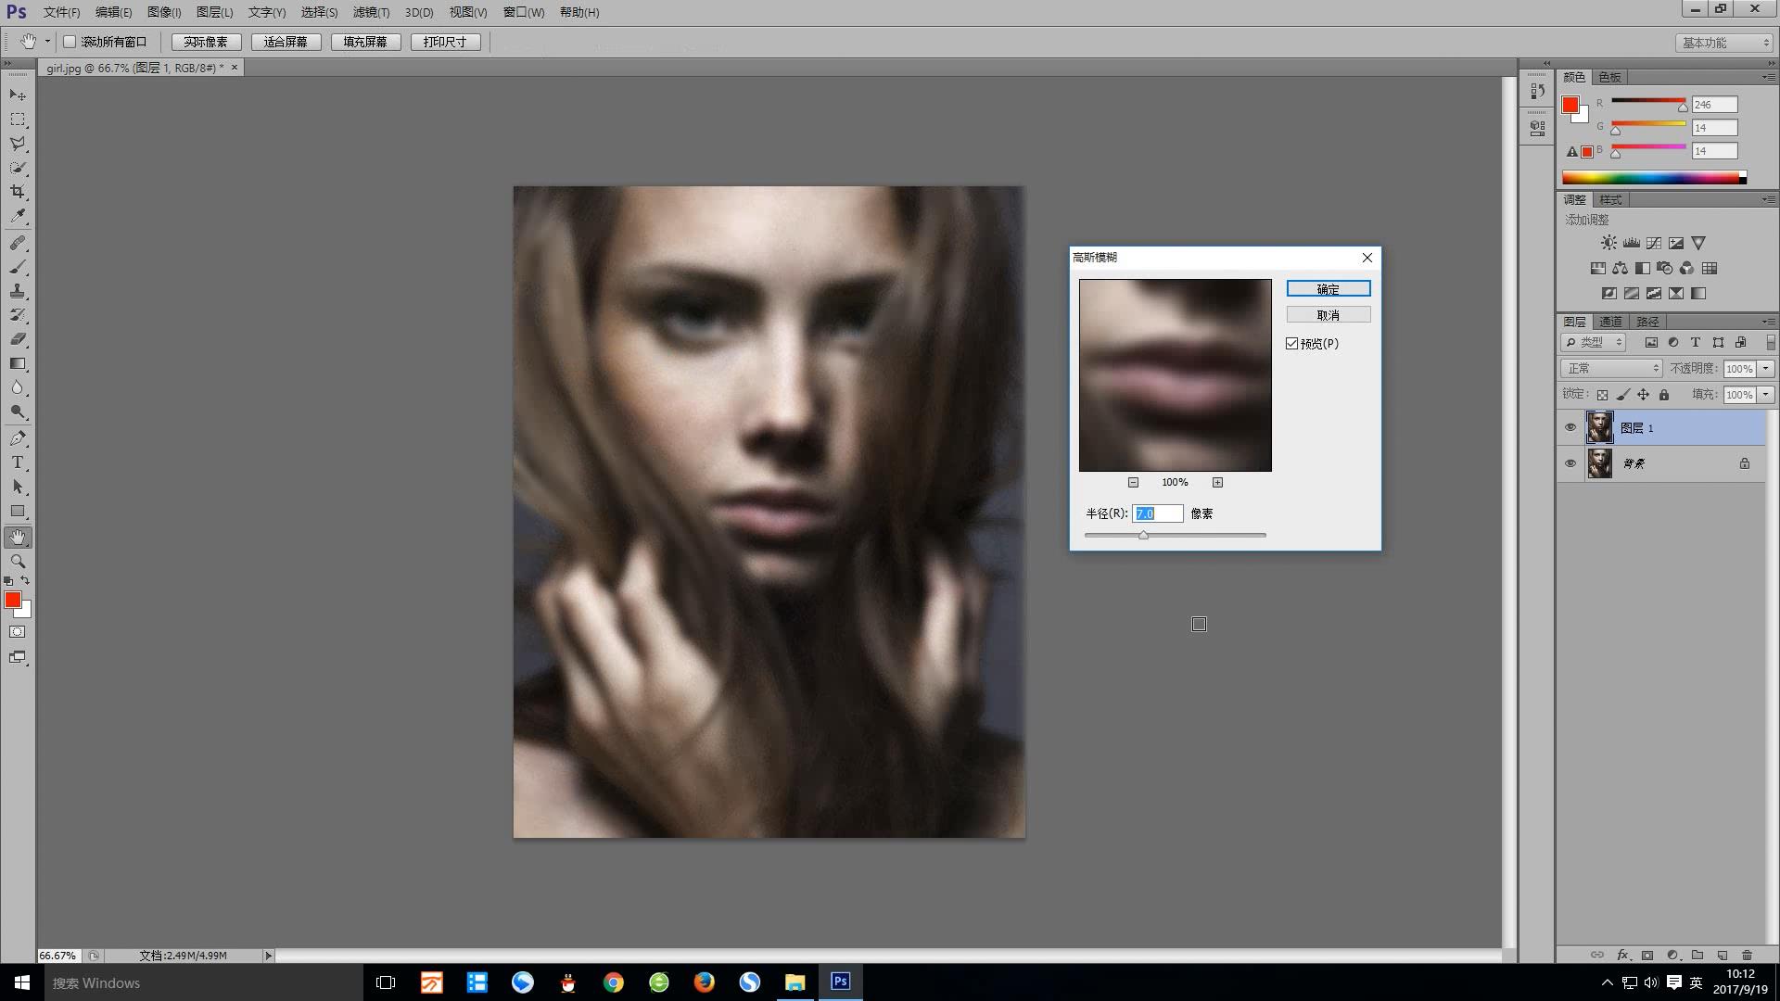Select the Blur tool
1780x1001 pixels.
(x=18, y=387)
